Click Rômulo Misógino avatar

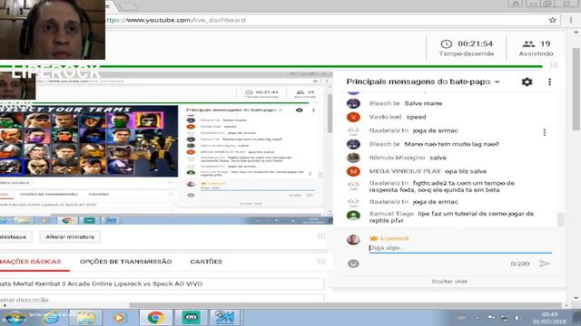tap(353, 158)
